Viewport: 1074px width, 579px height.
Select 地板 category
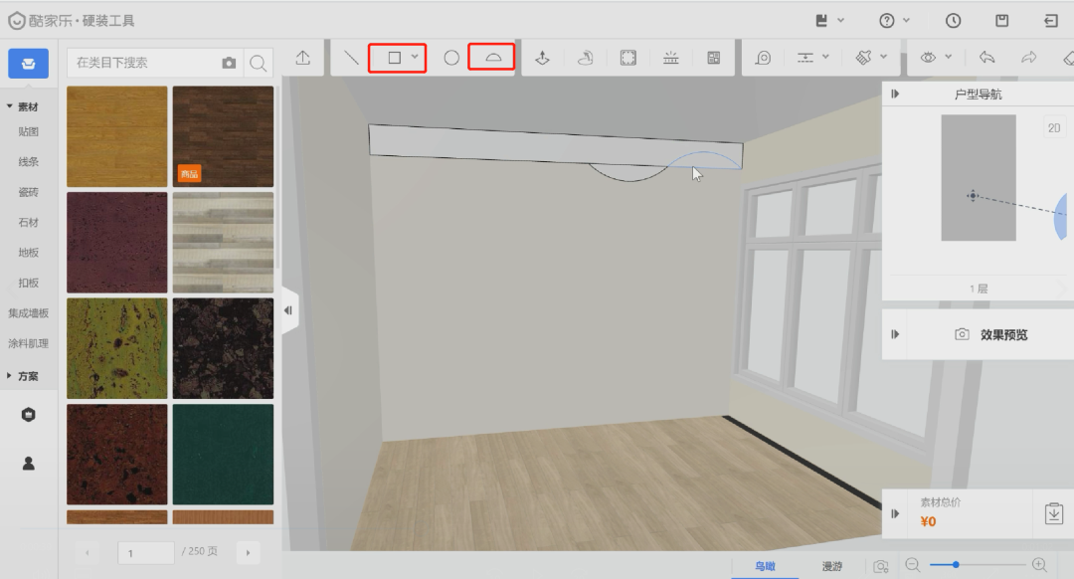28,252
